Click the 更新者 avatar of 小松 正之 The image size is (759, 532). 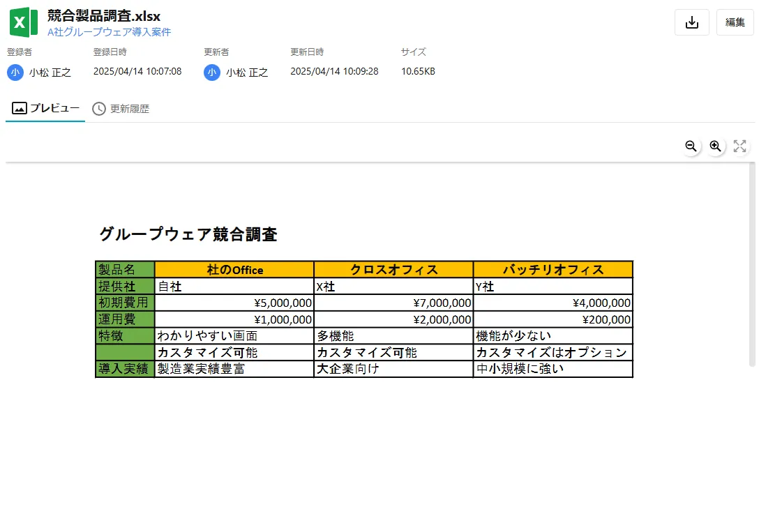click(211, 72)
